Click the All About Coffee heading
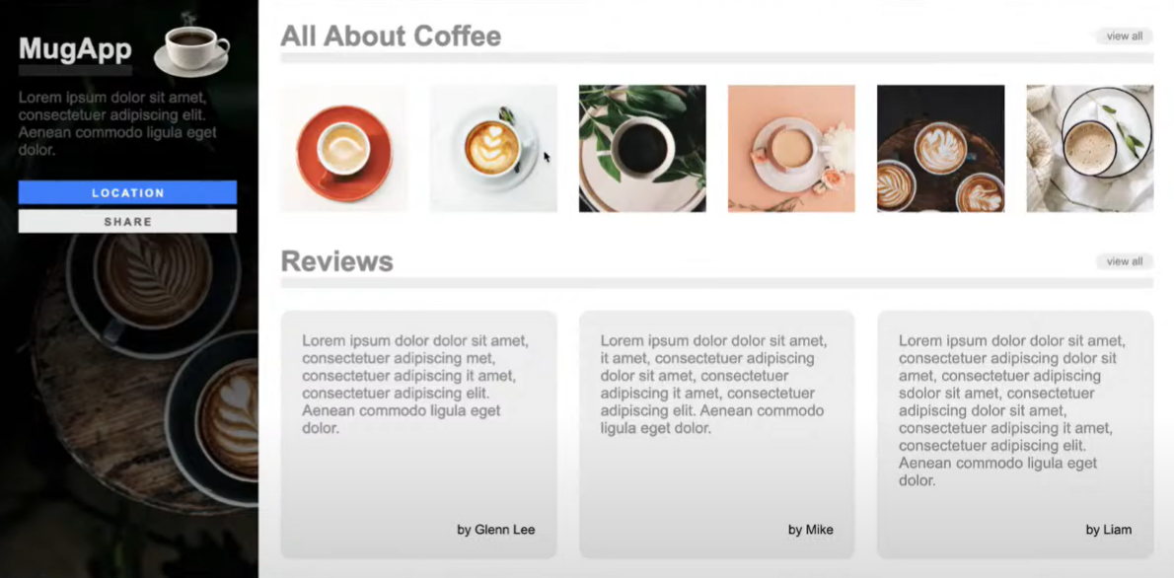 (391, 36)
